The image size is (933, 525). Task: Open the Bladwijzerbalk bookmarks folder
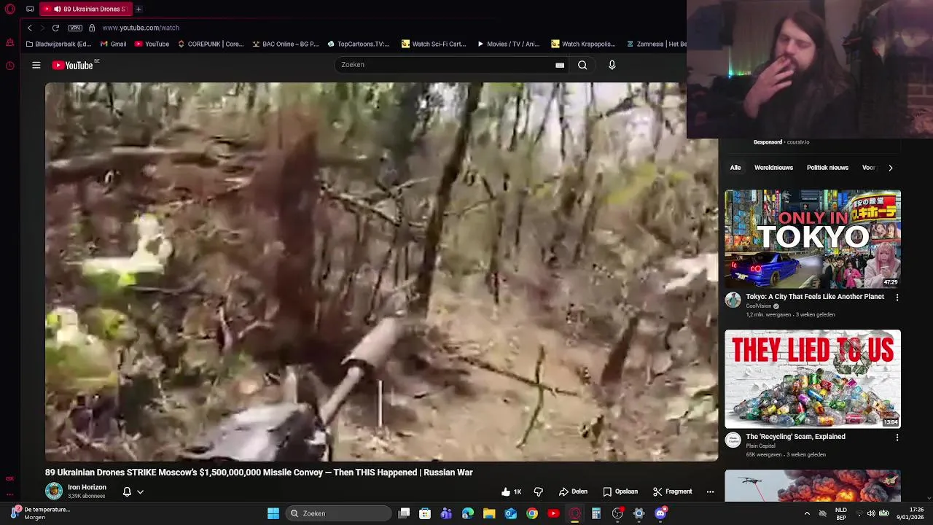coord(58,44)
